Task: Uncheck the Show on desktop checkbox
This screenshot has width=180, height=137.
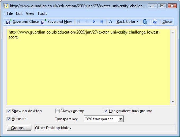Action: pos(9,111)
